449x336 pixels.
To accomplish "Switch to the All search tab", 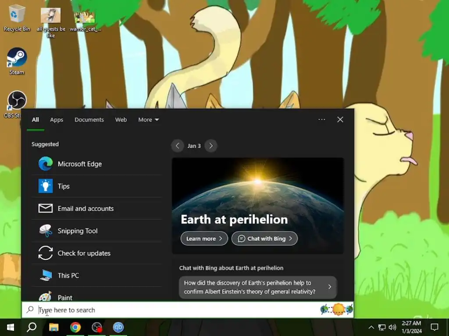I will click(x=36, y=120).
